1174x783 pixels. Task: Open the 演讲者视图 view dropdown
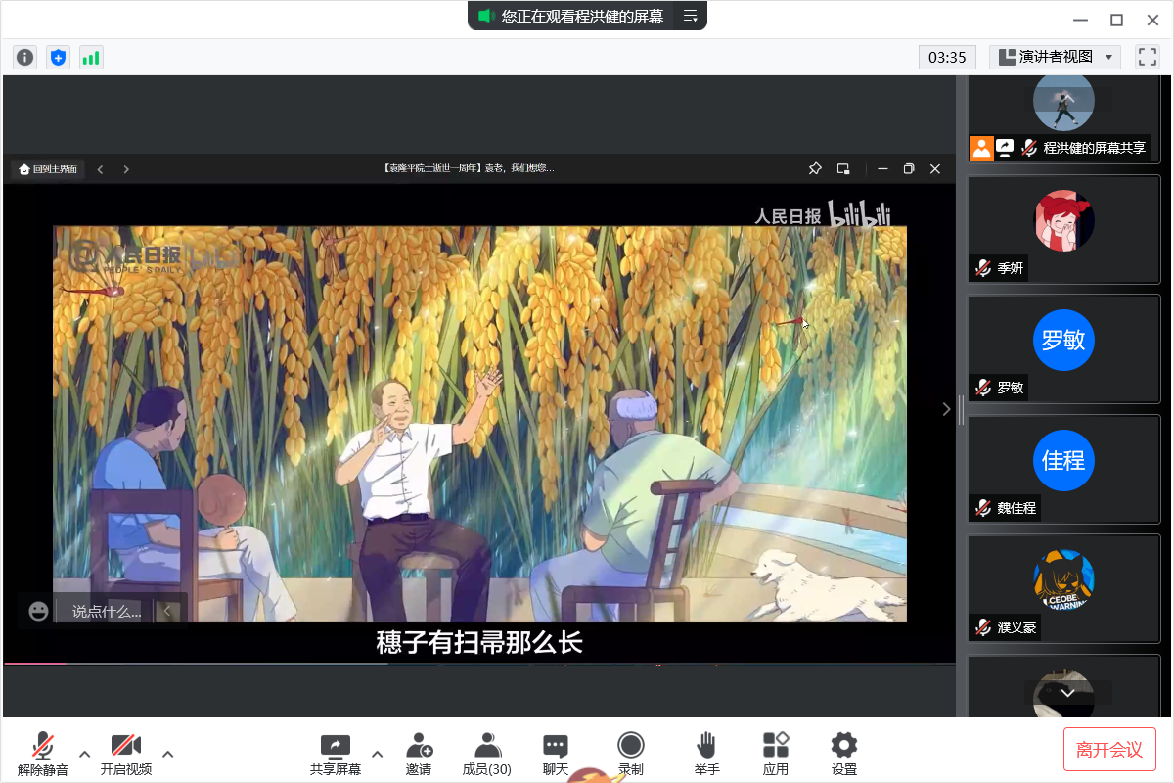click(1055, 57)
